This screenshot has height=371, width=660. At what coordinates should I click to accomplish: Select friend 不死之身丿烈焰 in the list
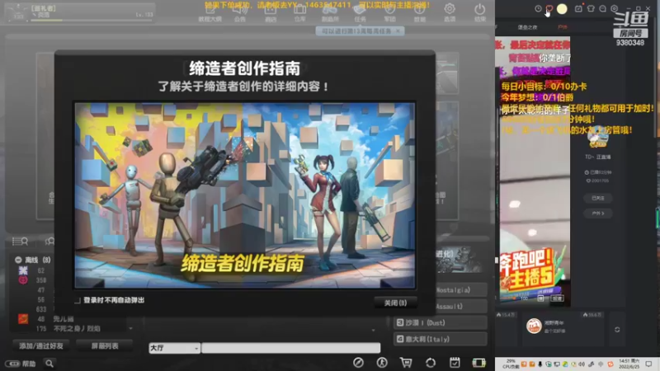(x=77, y=328)
